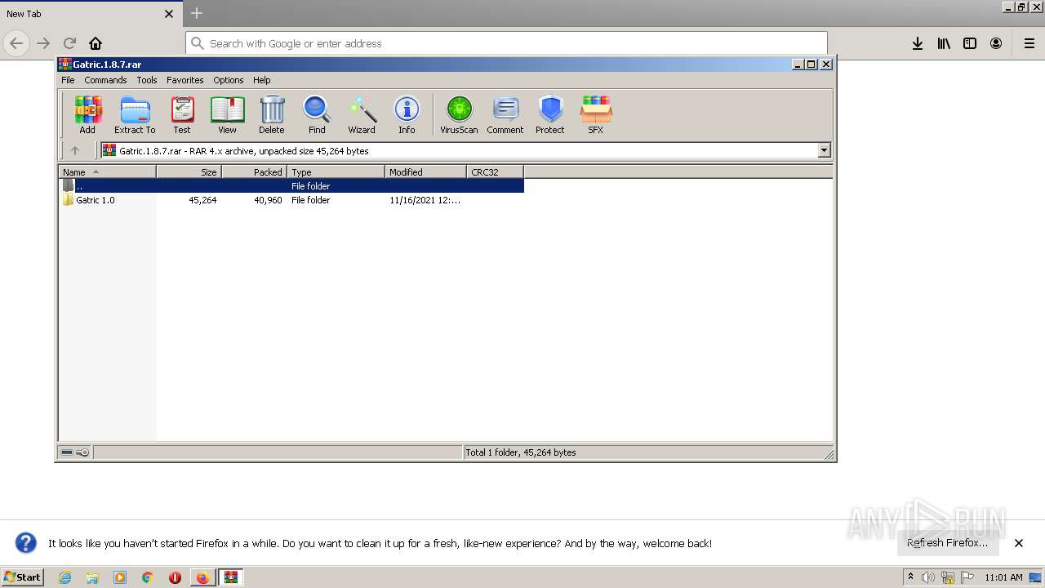Click the WinRAR taskbar button
Screen dimensions: 1045x588
click(231, 577)
